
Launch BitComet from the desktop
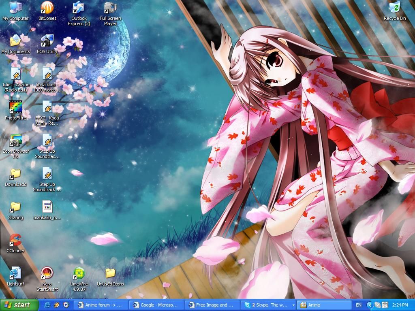[47, 11]
